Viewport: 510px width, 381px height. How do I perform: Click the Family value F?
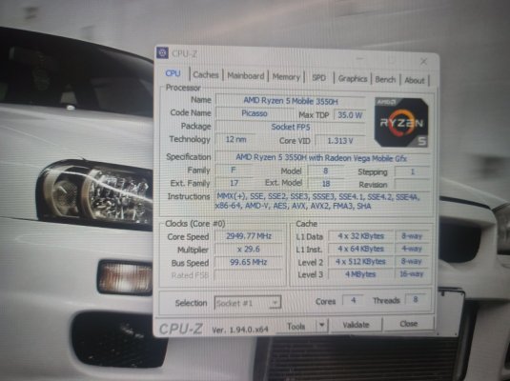[234, 170]
